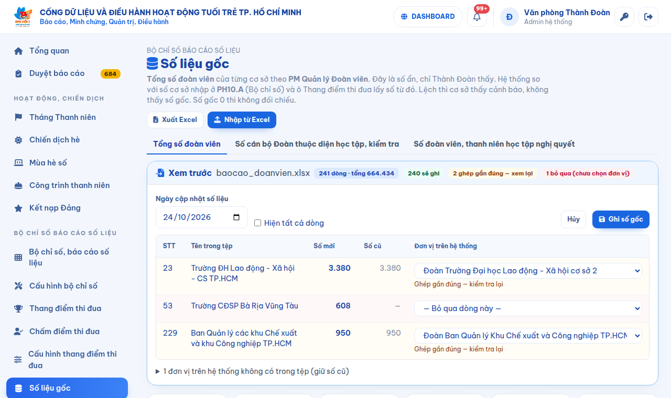
Task: Click the 684 badge on Duyệt báo cáo
Action: [111, 74]
